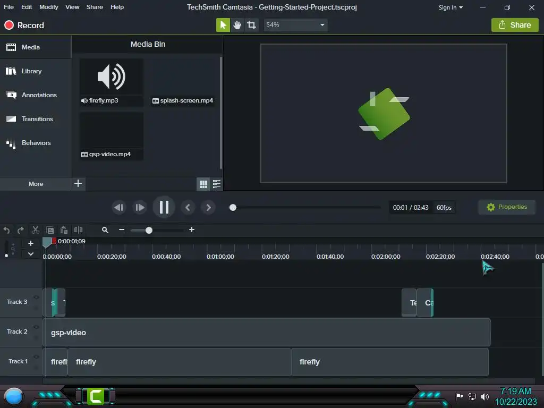Expand the More tools list
The image size is (544, 408).
(x=36, y=184)
